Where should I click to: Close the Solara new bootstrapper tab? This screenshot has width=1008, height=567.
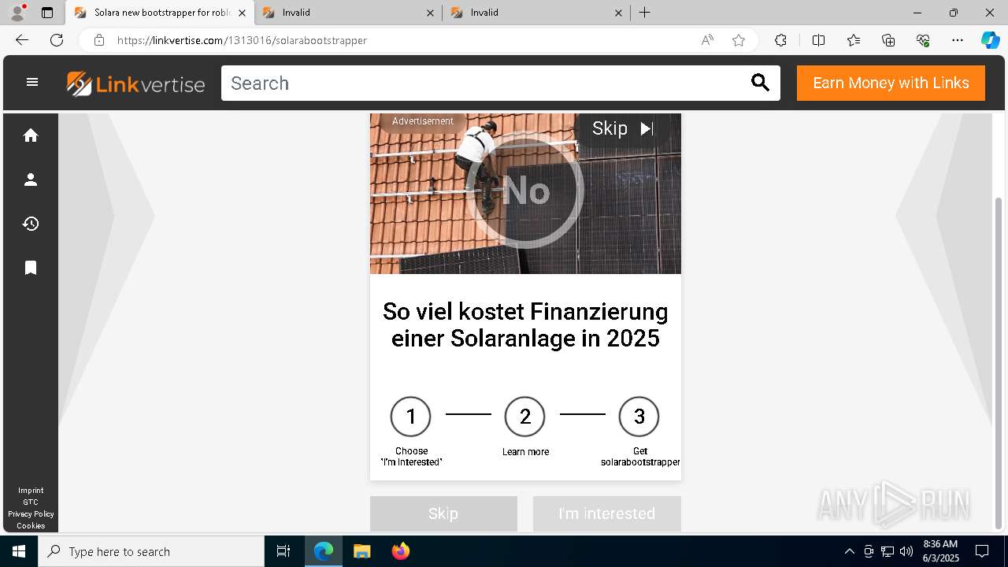pos(242,13)
